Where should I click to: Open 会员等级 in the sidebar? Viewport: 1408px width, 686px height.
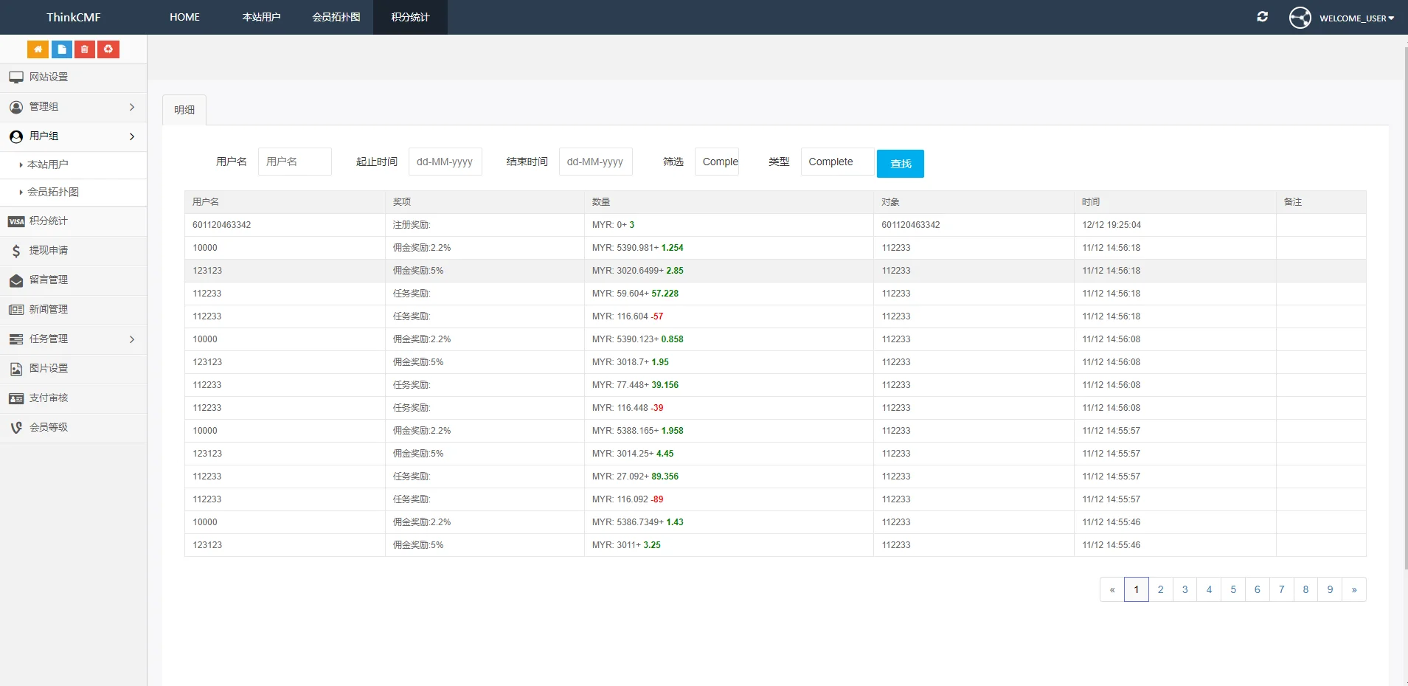click(49, 428)
